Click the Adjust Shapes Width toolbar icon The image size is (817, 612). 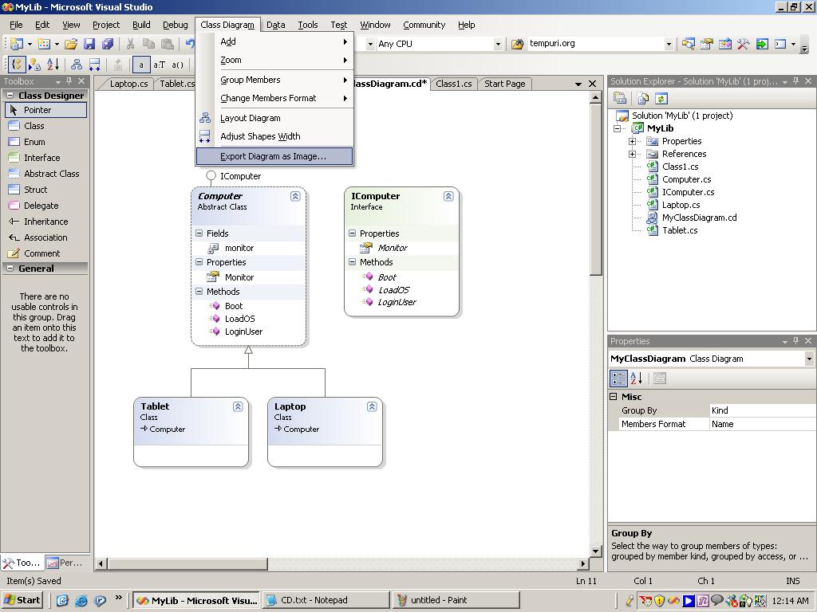(x=94, y=65)
